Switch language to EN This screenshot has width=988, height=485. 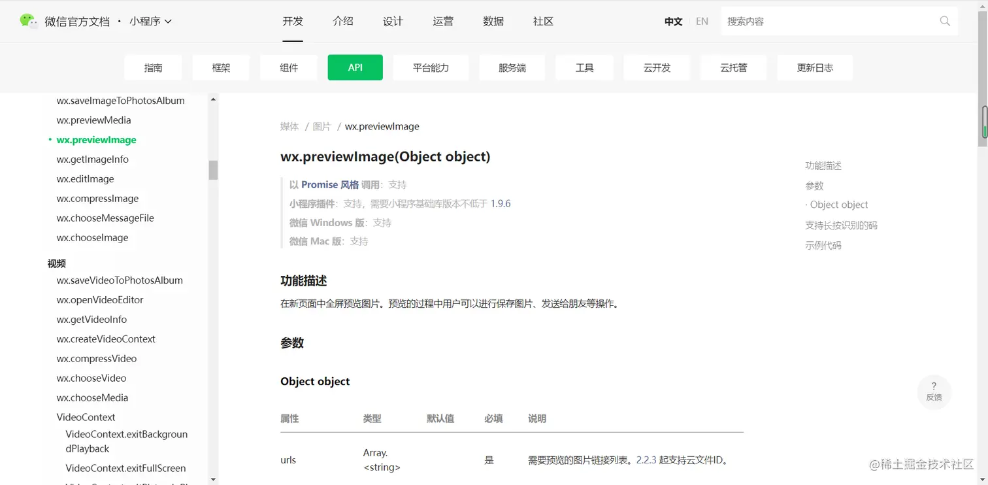(702, 22)
